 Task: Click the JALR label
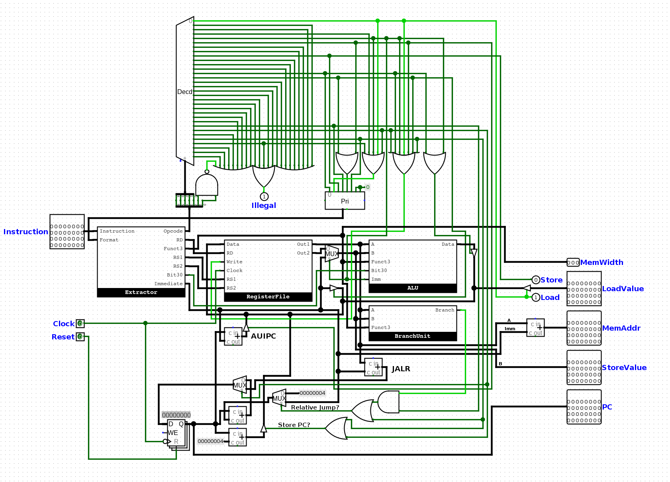pyautogui.click(x=401, y=369)
